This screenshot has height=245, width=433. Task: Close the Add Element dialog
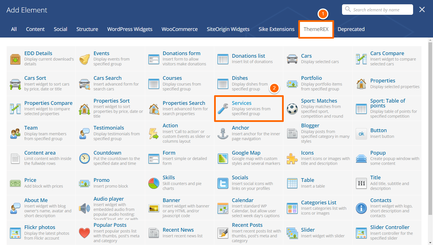422,10
